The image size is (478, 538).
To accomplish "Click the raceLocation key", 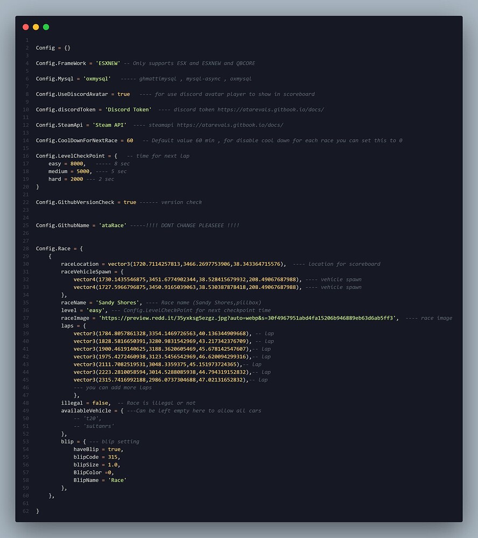I will click(x=80, y=264).
